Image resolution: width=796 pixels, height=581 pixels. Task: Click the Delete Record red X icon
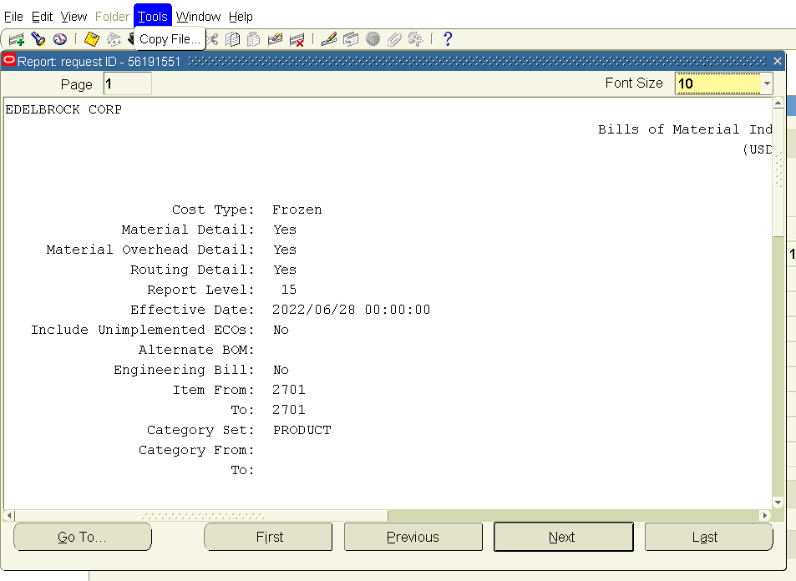(297, 39)
